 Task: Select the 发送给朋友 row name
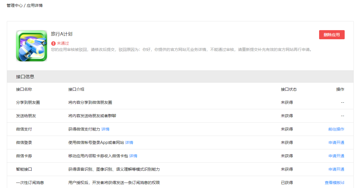(26, 116)
